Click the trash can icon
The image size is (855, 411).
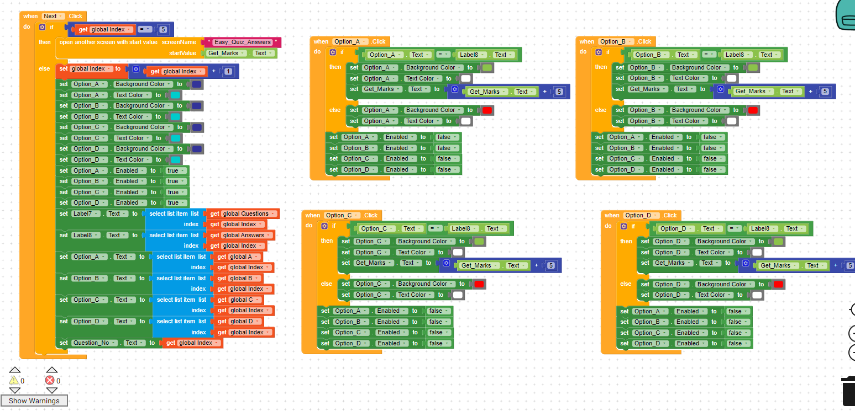(x=848, y=391)
